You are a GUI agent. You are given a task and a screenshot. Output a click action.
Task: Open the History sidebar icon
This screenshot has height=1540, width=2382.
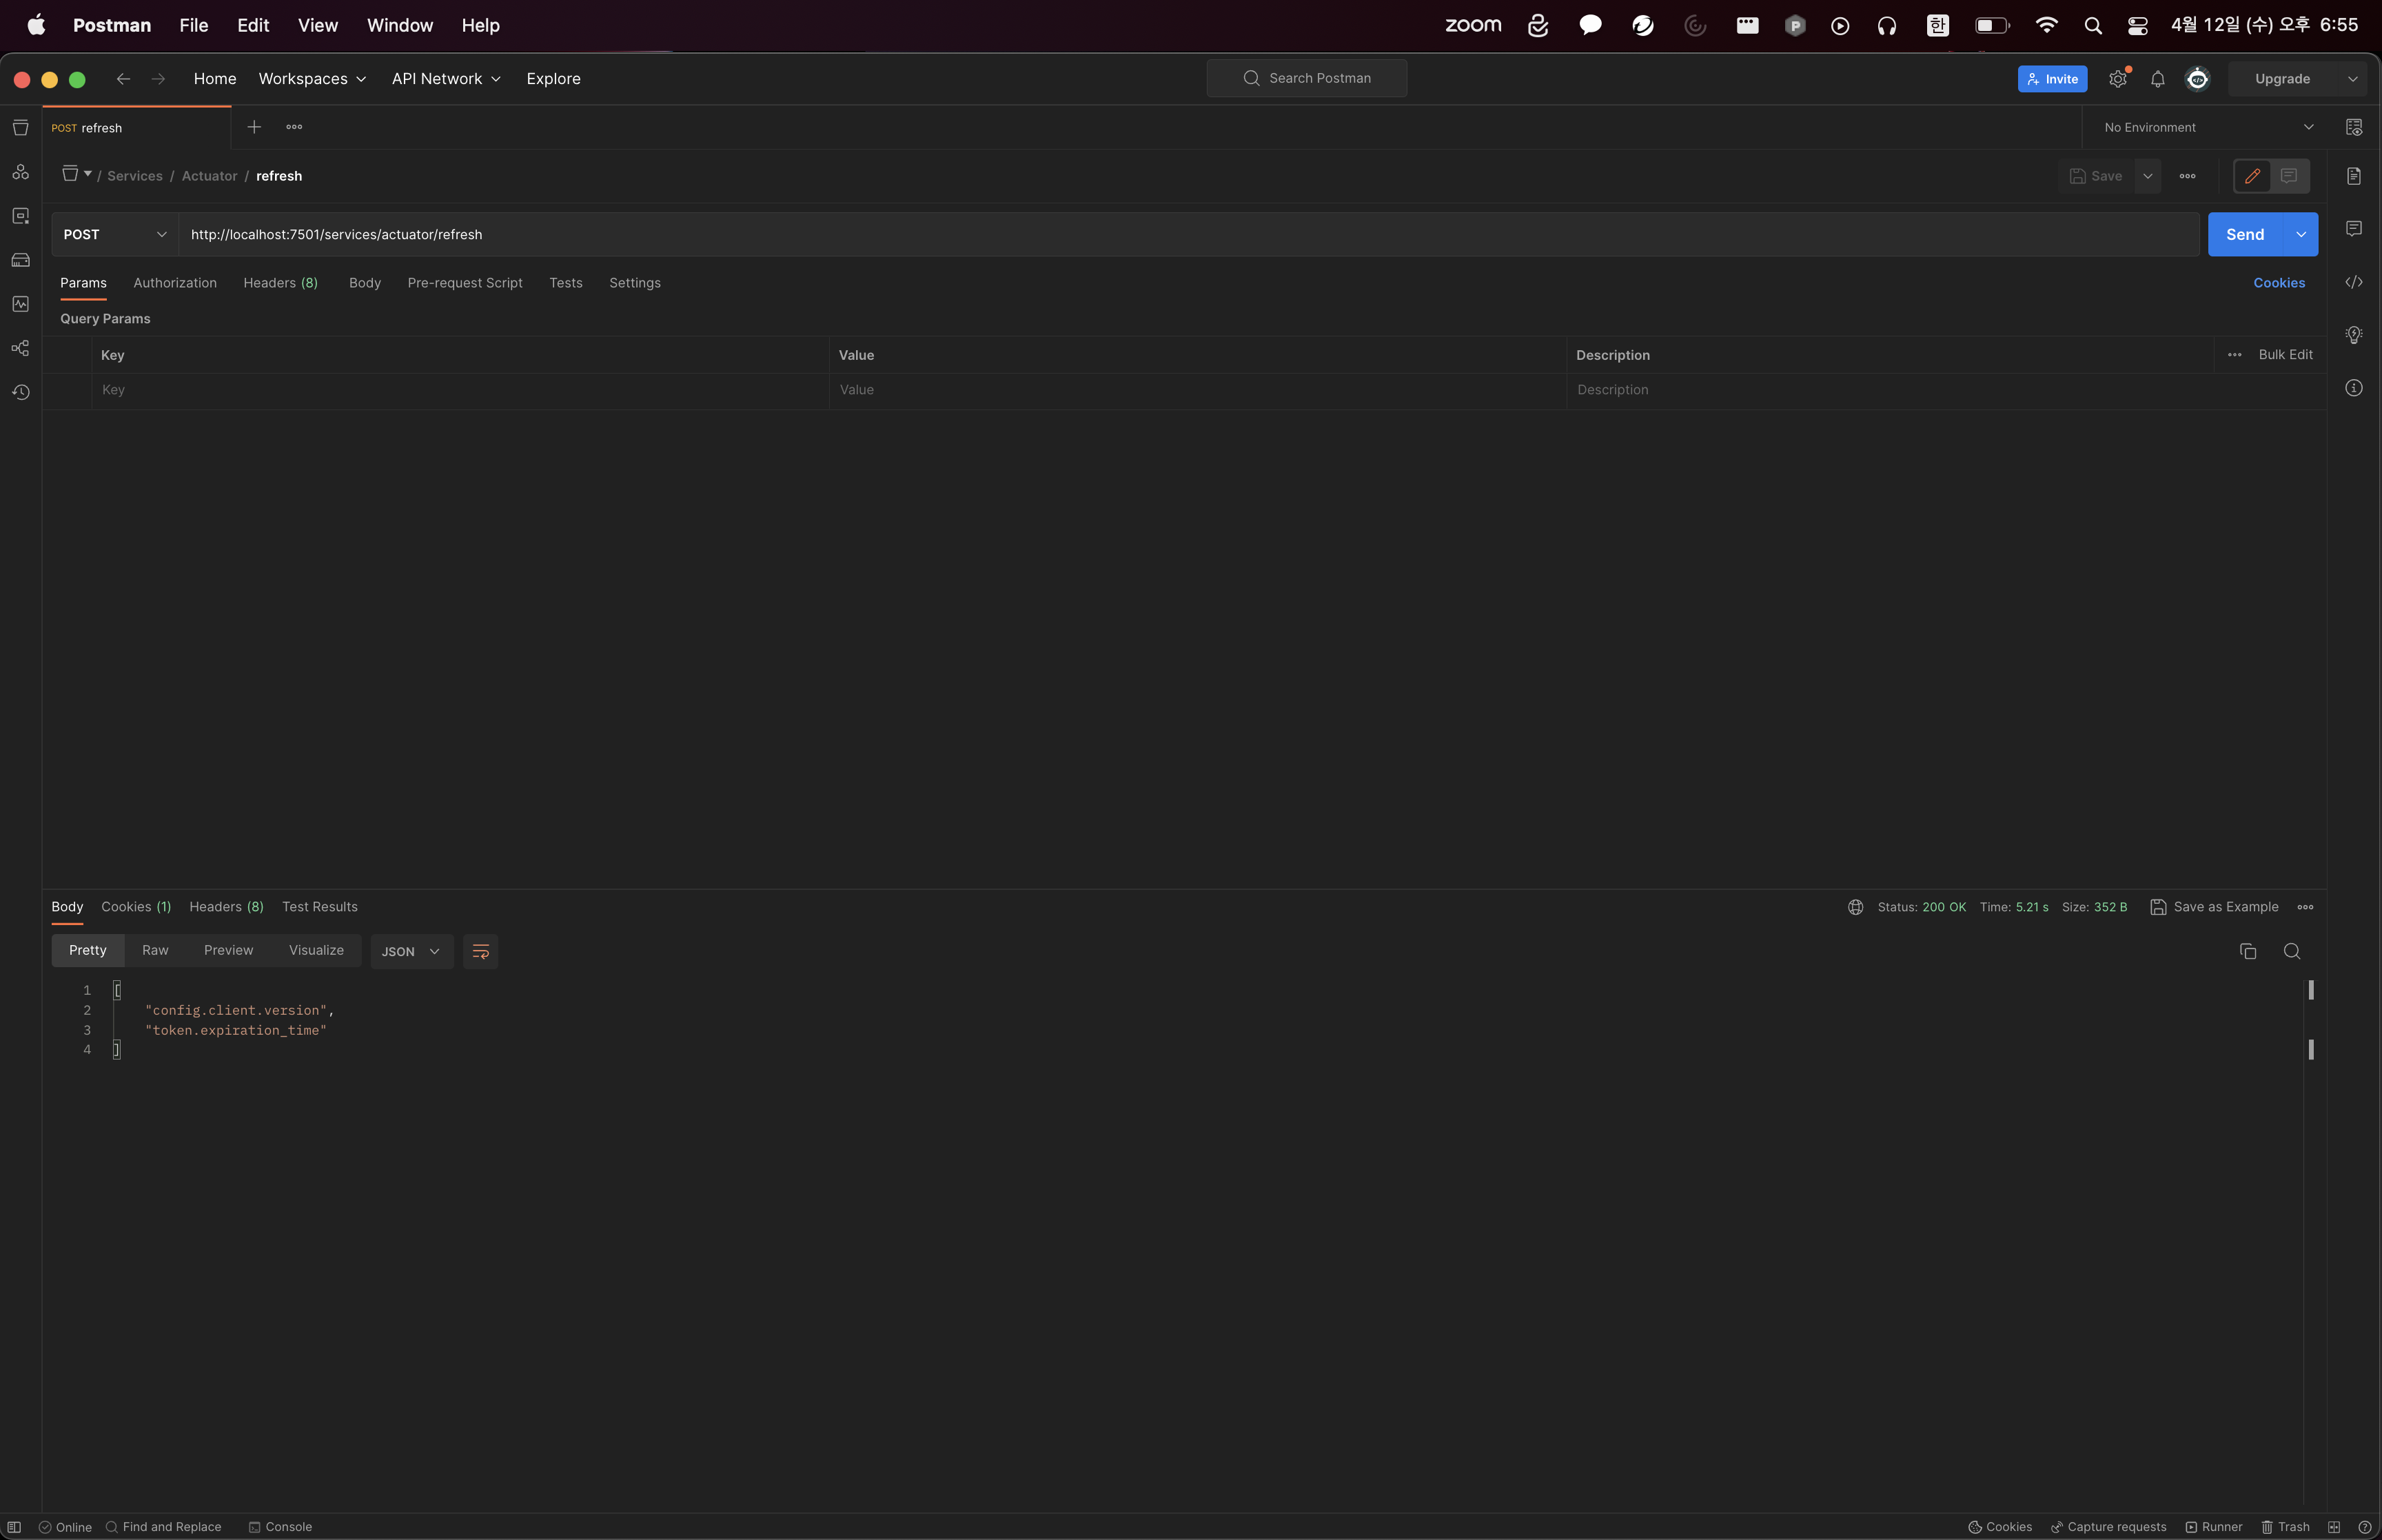pyautogui.click(x=20, y=392)
